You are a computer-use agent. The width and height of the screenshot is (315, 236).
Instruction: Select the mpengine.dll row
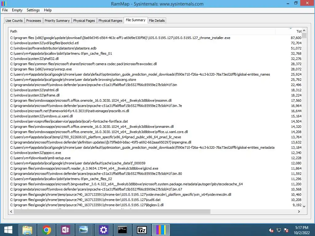(x=156, y=142)
